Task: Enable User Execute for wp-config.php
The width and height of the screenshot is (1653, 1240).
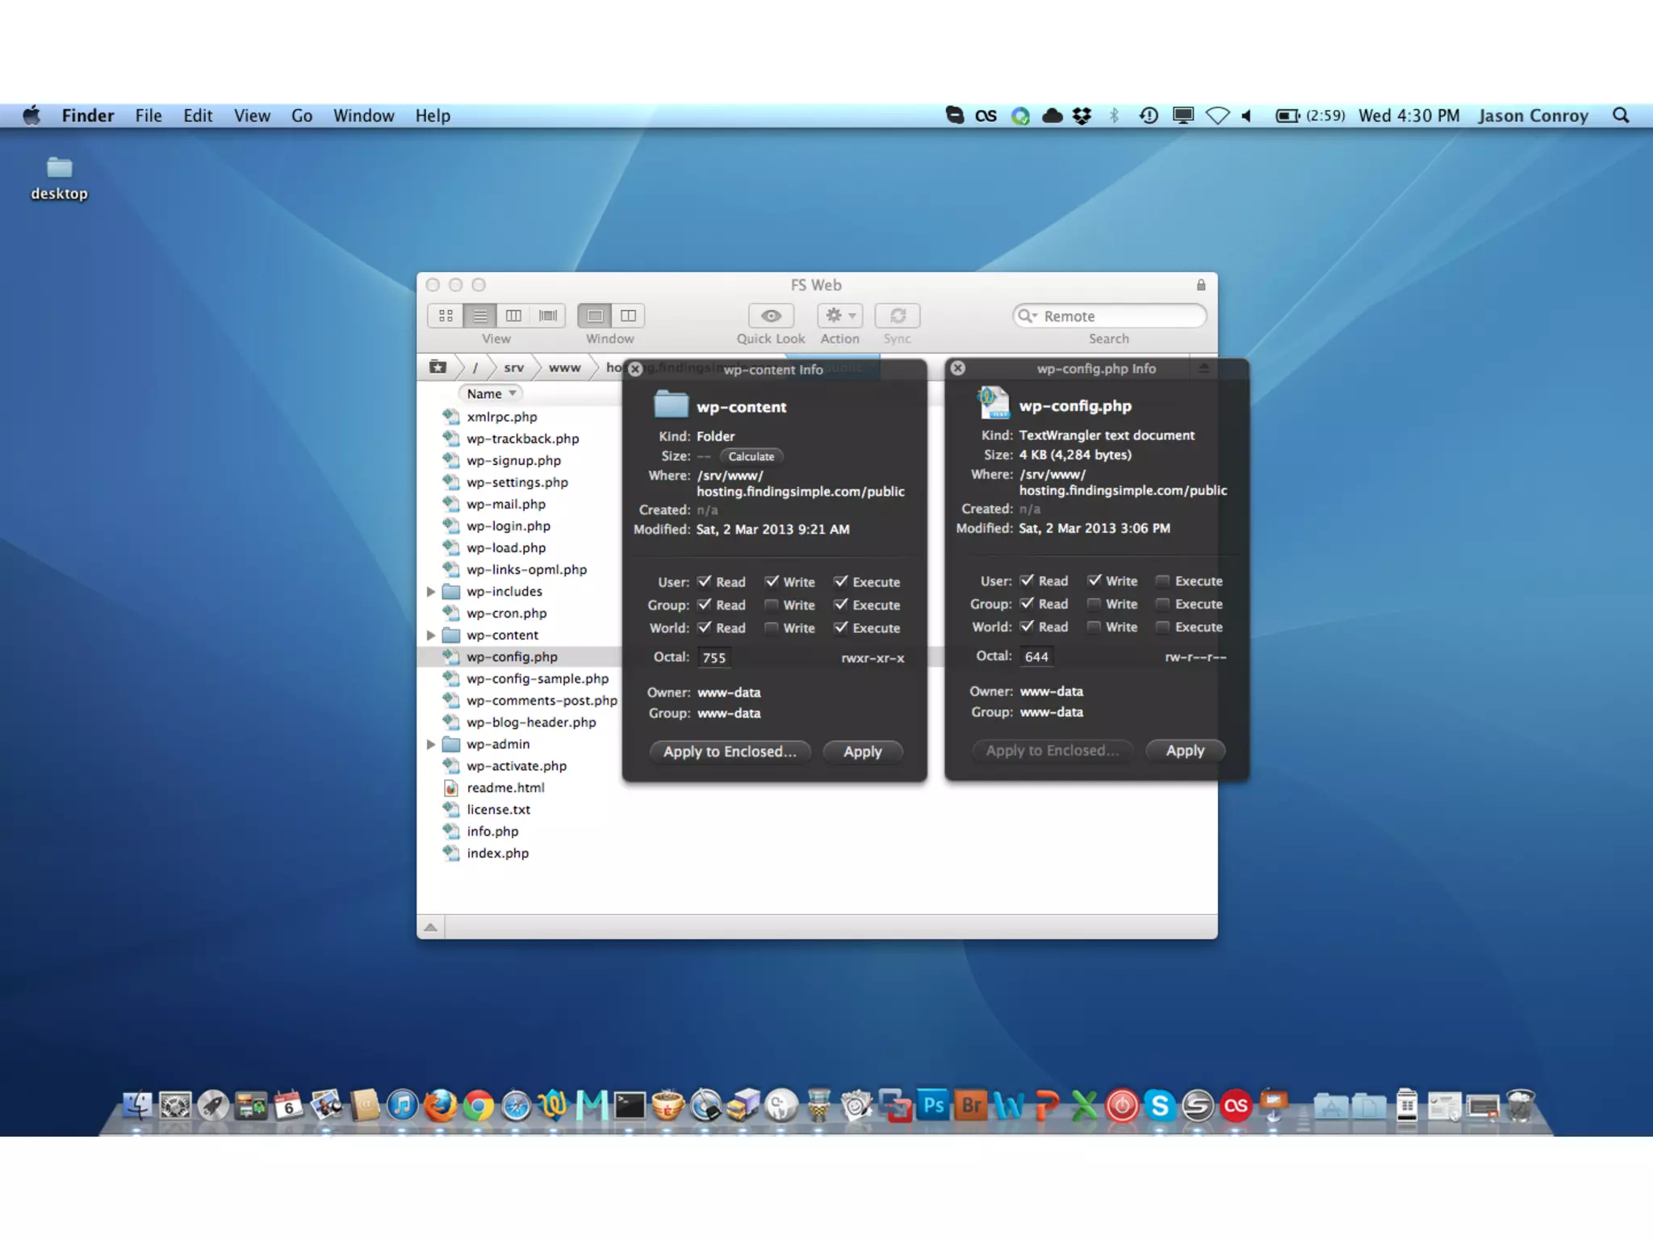Action: click(x=1163, y=580)
